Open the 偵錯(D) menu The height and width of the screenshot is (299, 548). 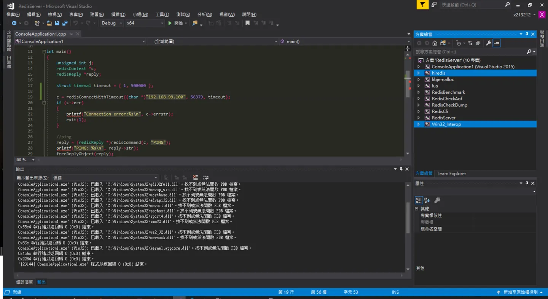pos(118,14)
